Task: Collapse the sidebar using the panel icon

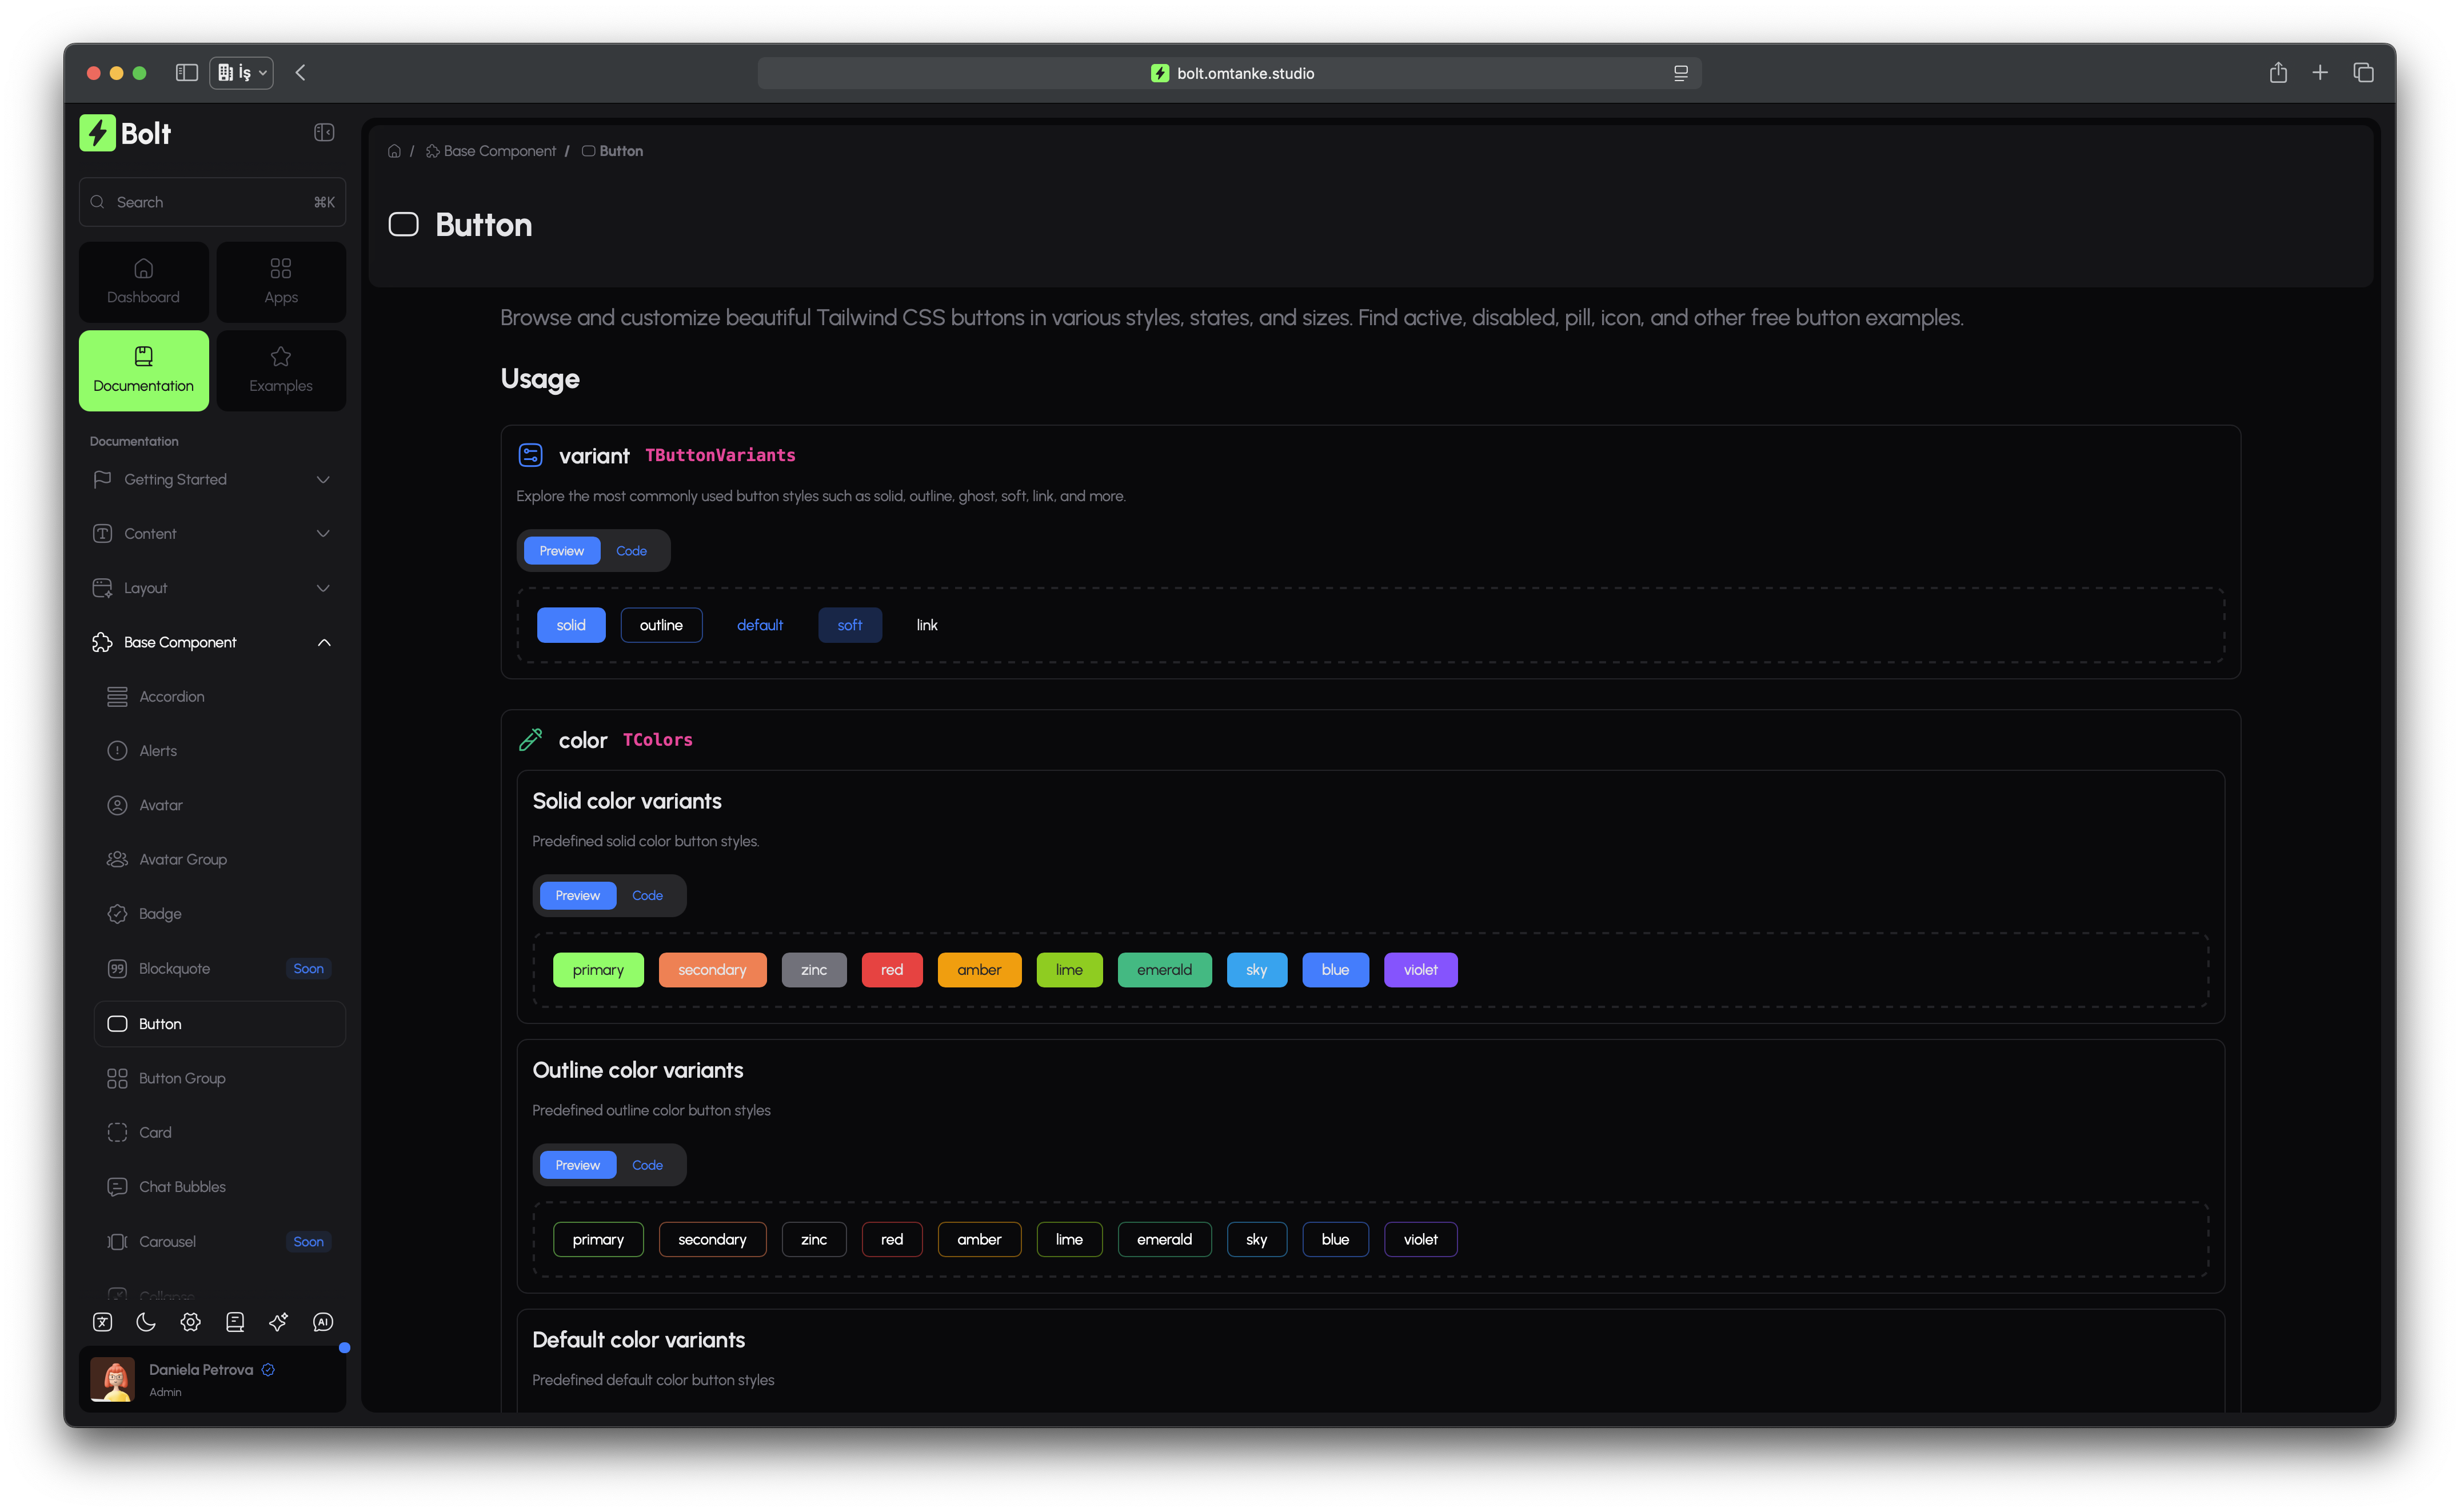Action: (323, 131)
